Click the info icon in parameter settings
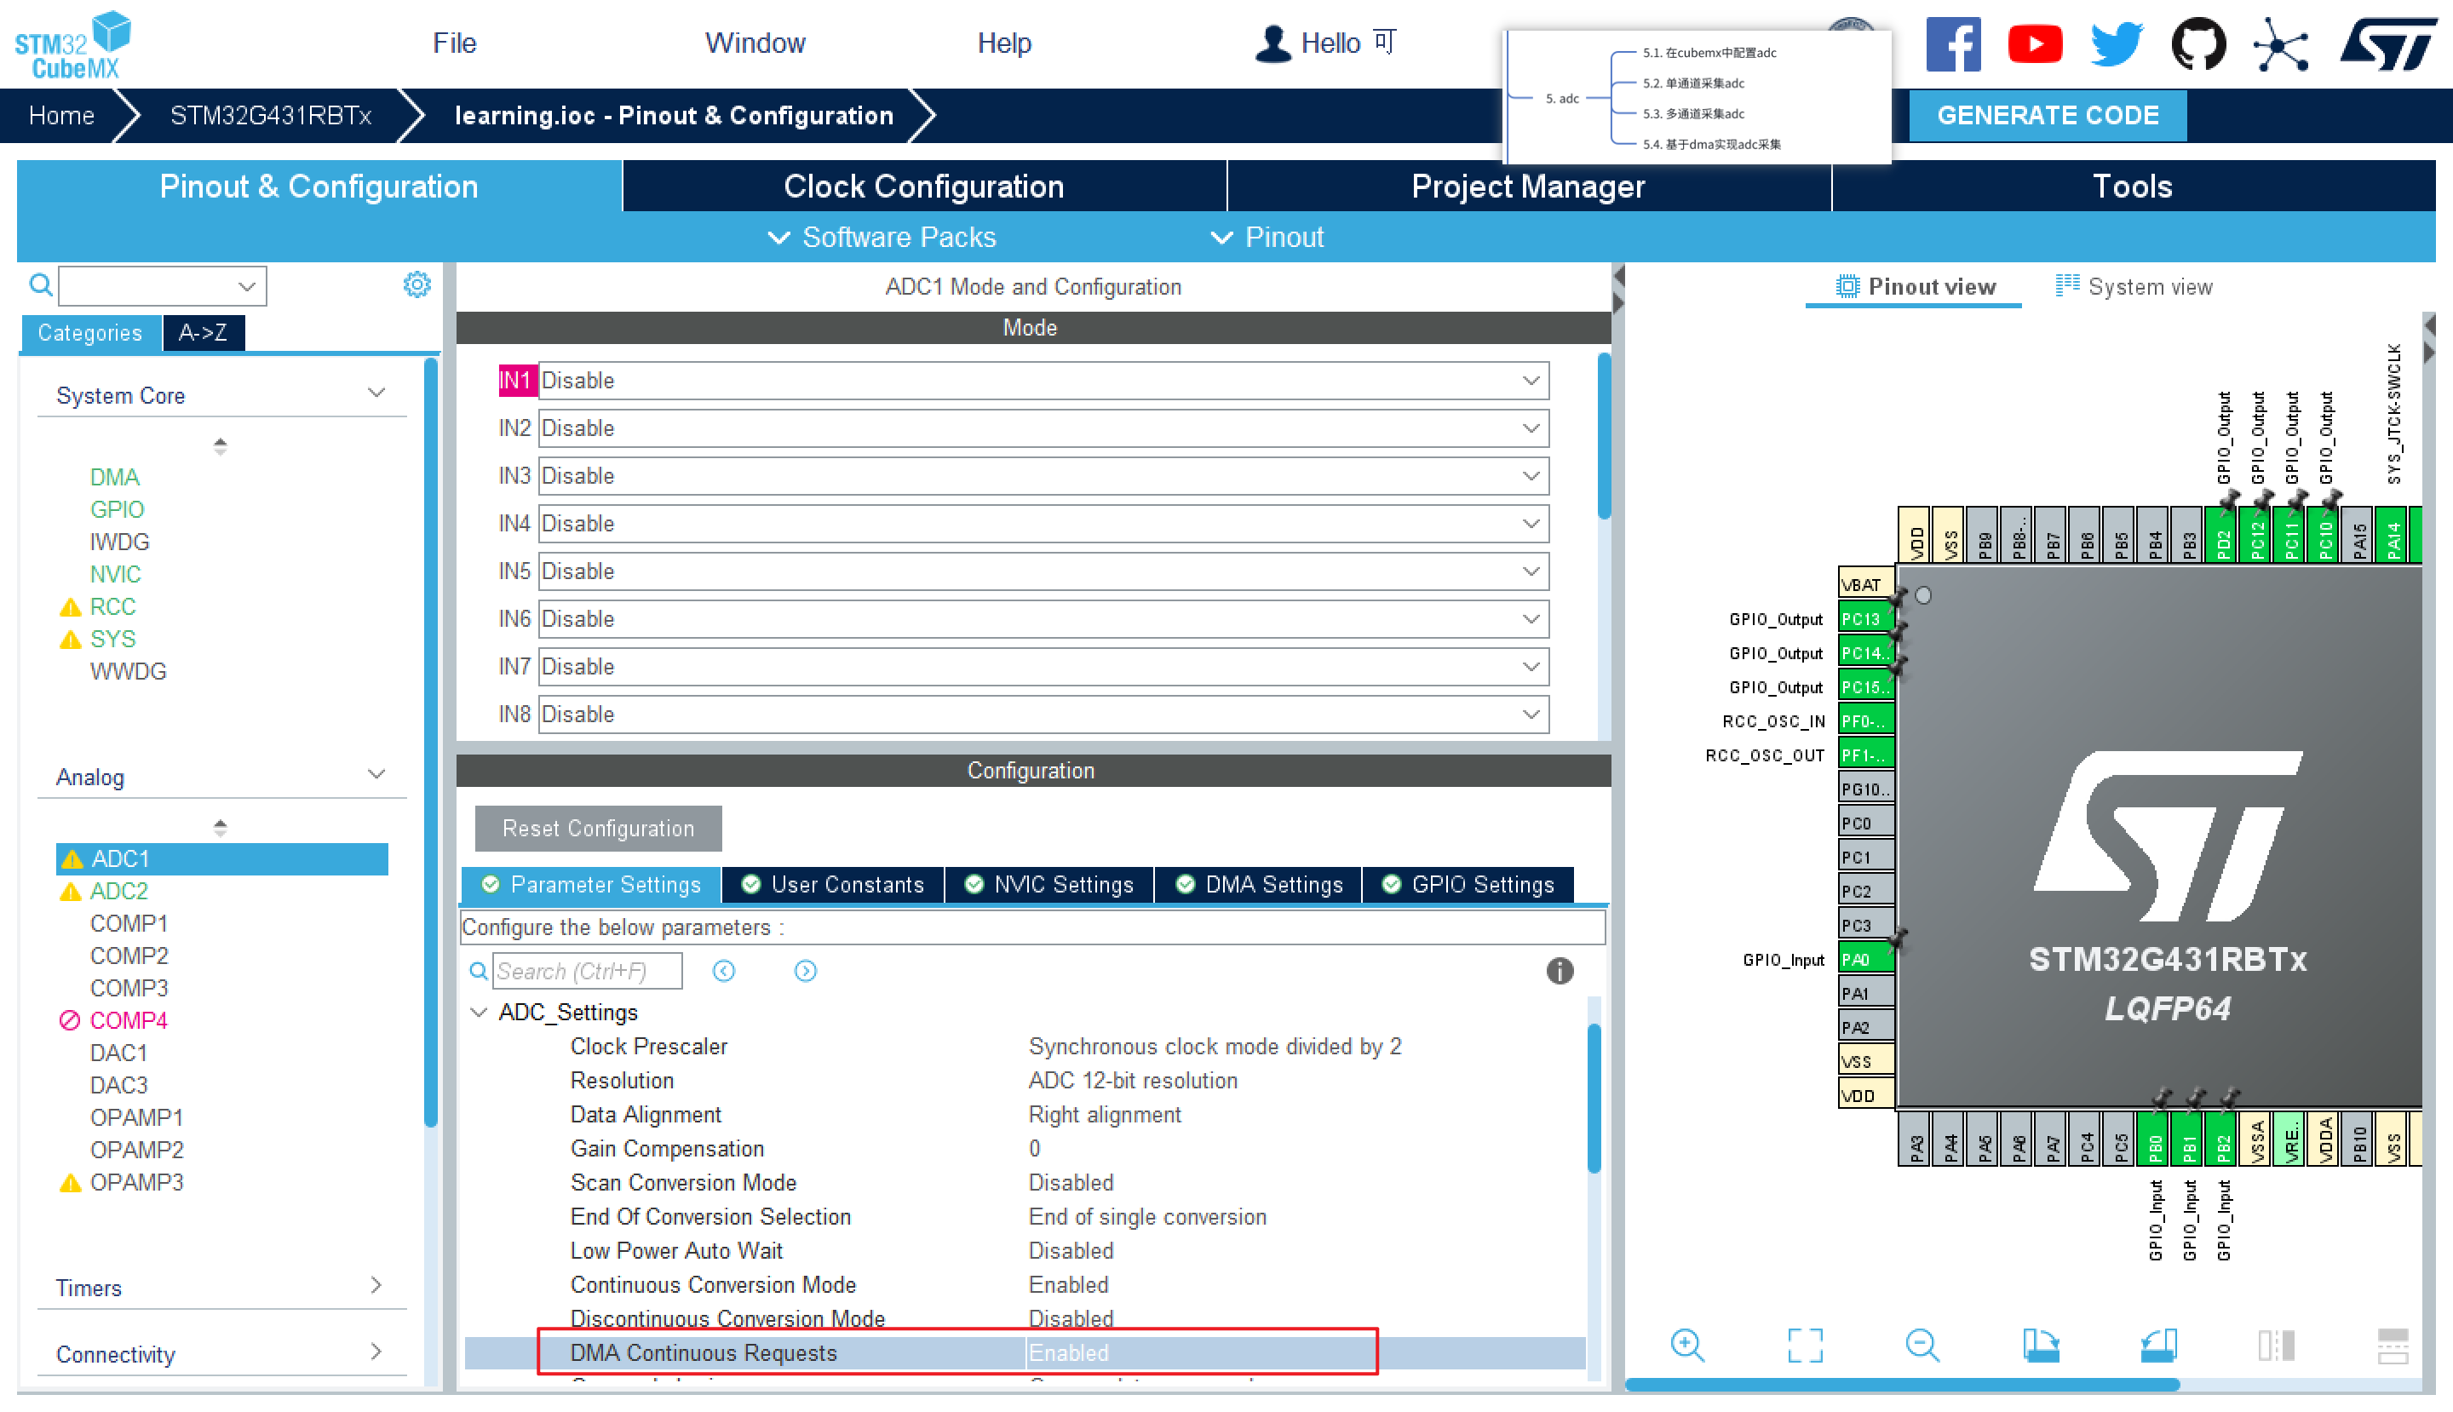 (x=1560, y=971)
